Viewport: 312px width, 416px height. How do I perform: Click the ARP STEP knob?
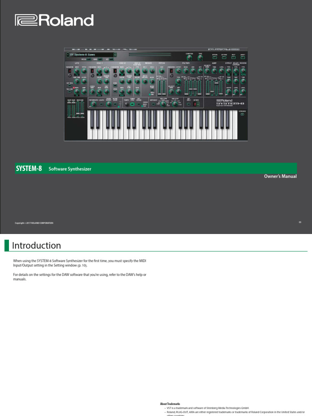pos(175,104)
